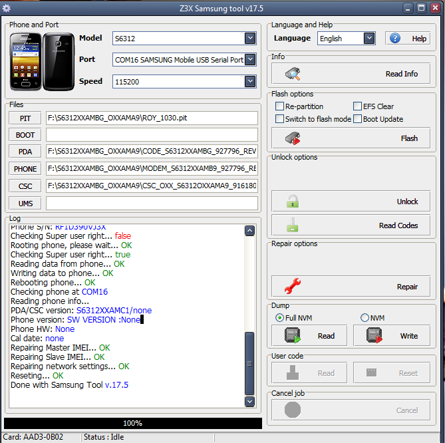The width and height of the screenshot is (445, 443).
Task: Click 'Done with Samsung Tool v.17.5' log line
Action: click(x=70, y=385)
